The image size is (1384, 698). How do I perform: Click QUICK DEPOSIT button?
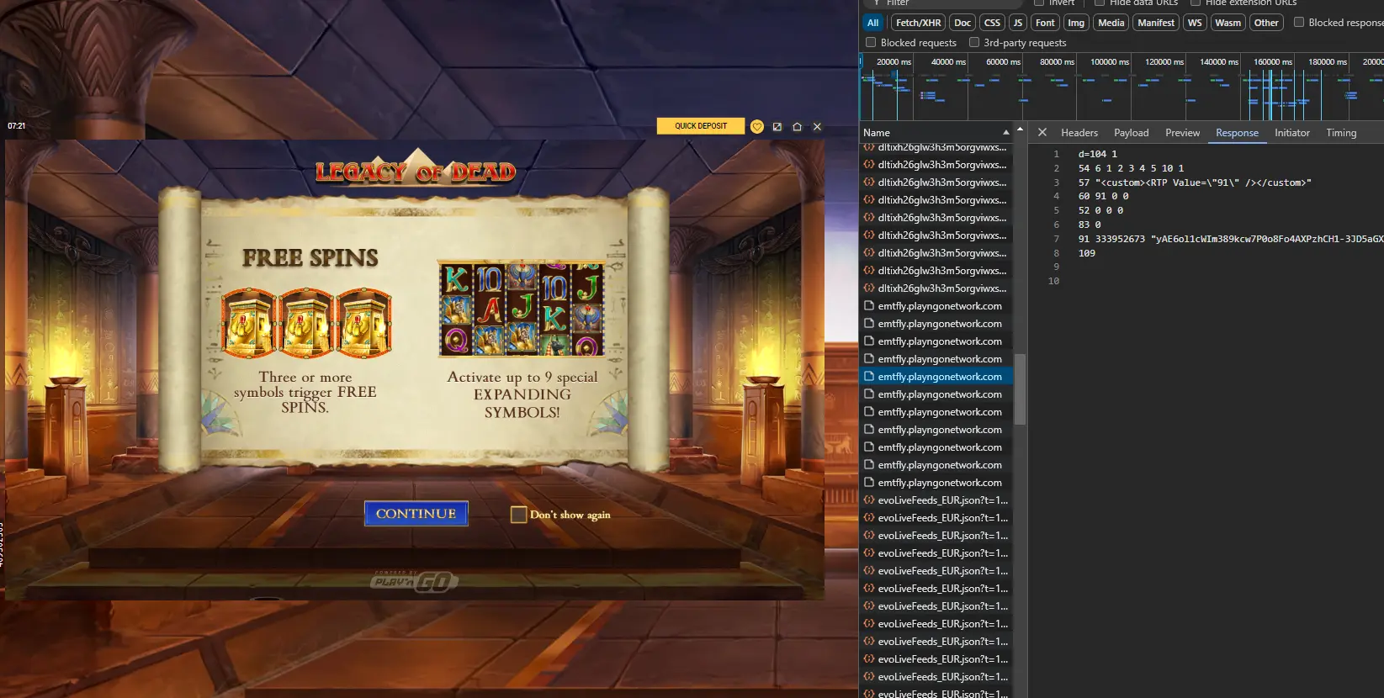(701, 126)
